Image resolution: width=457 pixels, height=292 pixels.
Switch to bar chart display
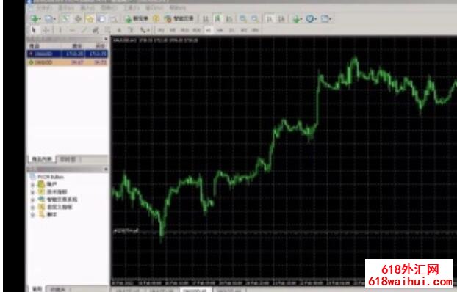206,19
